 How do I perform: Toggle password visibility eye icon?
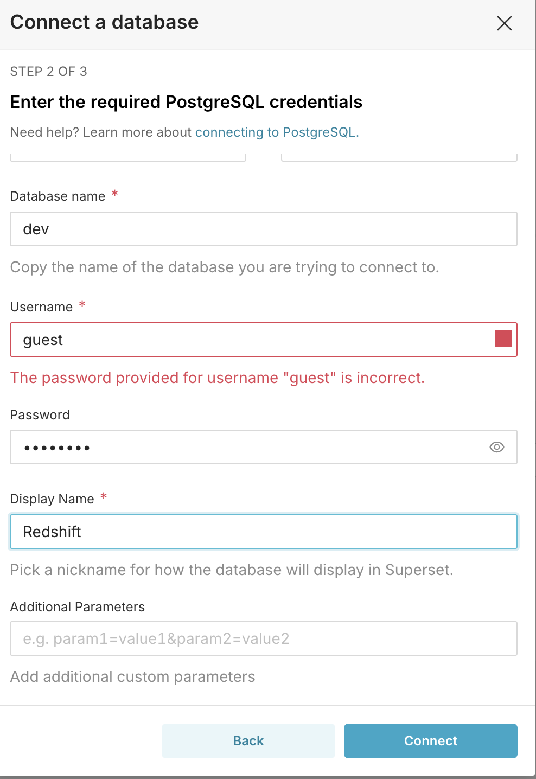(496, 447)
